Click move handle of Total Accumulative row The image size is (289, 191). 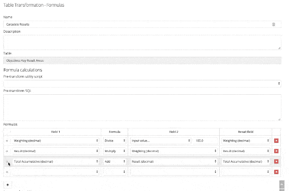[x=7, y=162]
